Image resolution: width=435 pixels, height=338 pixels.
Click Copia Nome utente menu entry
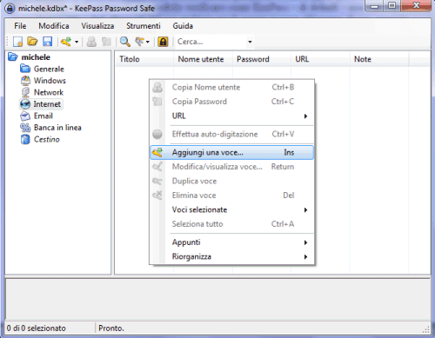pos(232,88)
